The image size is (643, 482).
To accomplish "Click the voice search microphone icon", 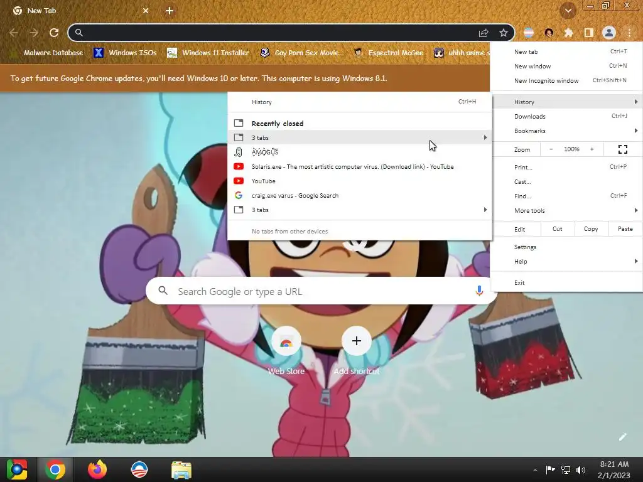I will [x=479, y=291].
